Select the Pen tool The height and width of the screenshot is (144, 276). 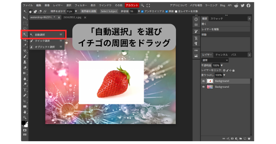pos(25,95)
